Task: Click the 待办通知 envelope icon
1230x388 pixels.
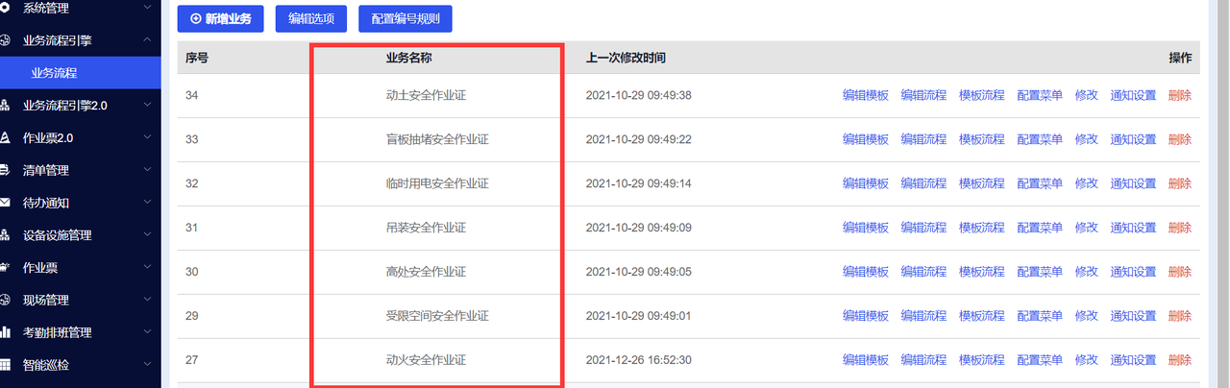Action: click(x=5, y=203)
